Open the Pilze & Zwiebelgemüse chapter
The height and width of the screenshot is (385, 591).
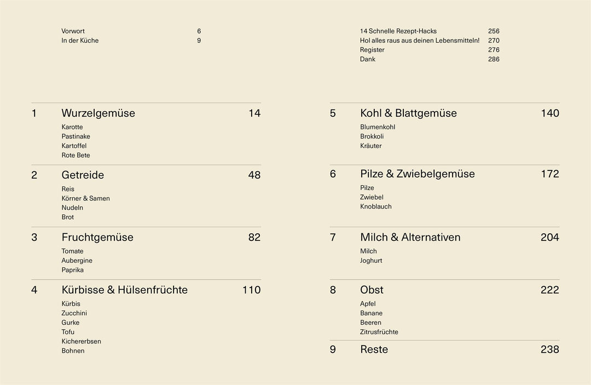(417, 174)
